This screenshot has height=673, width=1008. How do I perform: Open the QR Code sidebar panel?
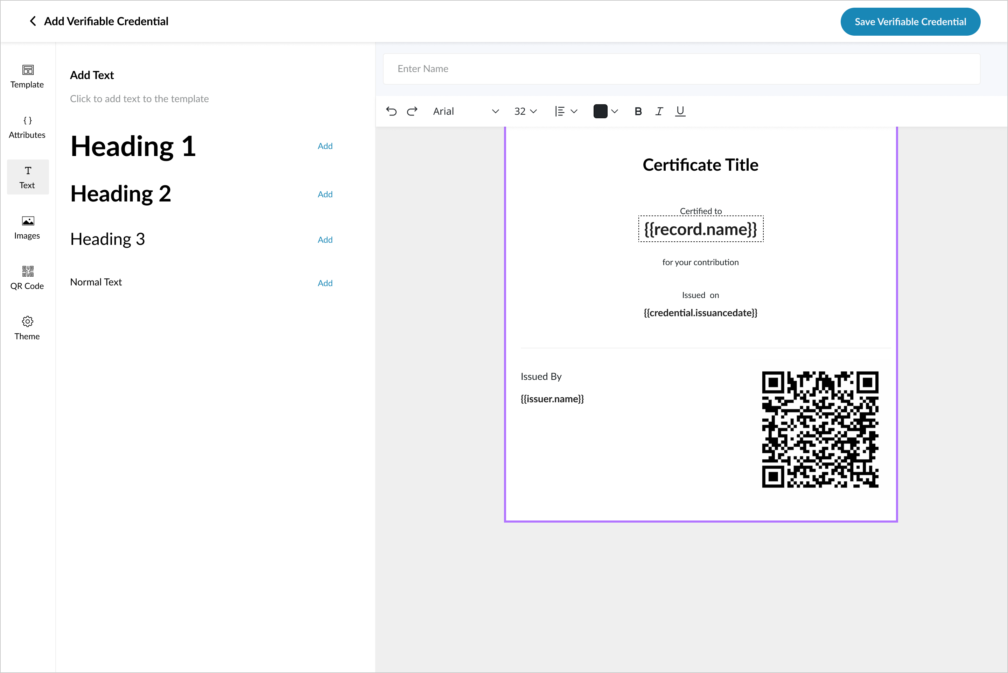pyautogui.click(x=27, y=278)
